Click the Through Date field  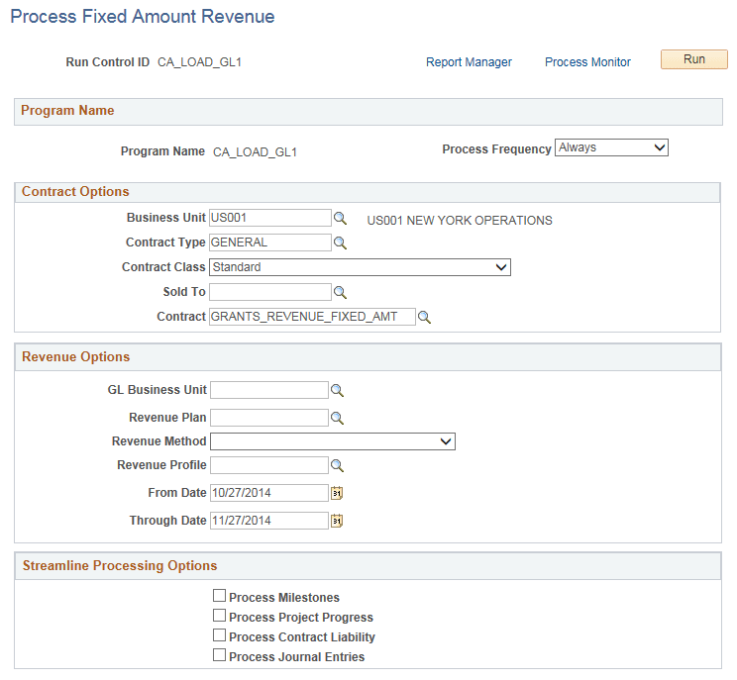tap(269, 521)
